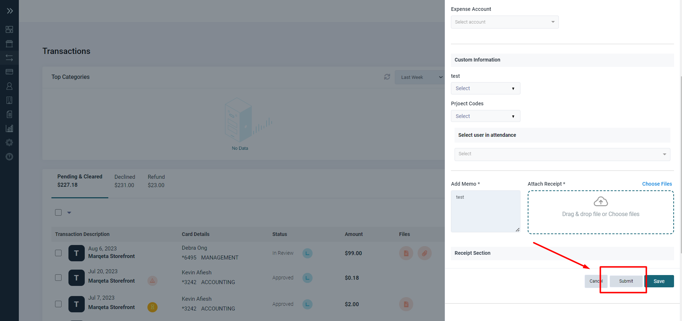Click the T merchant avatar for the Jul 7 transaction
Image resolution: width=682 pixels, height=321 pixels.
click(76, 304)
